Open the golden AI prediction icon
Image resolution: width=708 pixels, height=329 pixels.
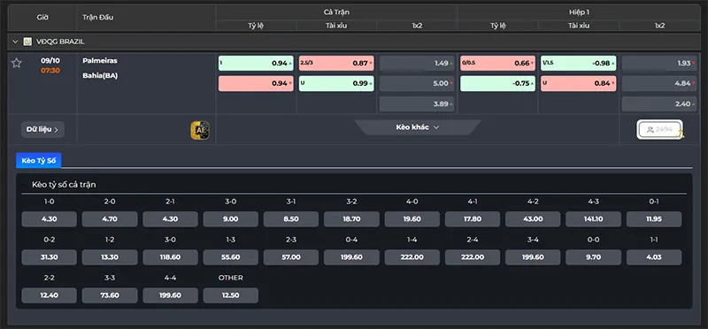pos(200,130)
